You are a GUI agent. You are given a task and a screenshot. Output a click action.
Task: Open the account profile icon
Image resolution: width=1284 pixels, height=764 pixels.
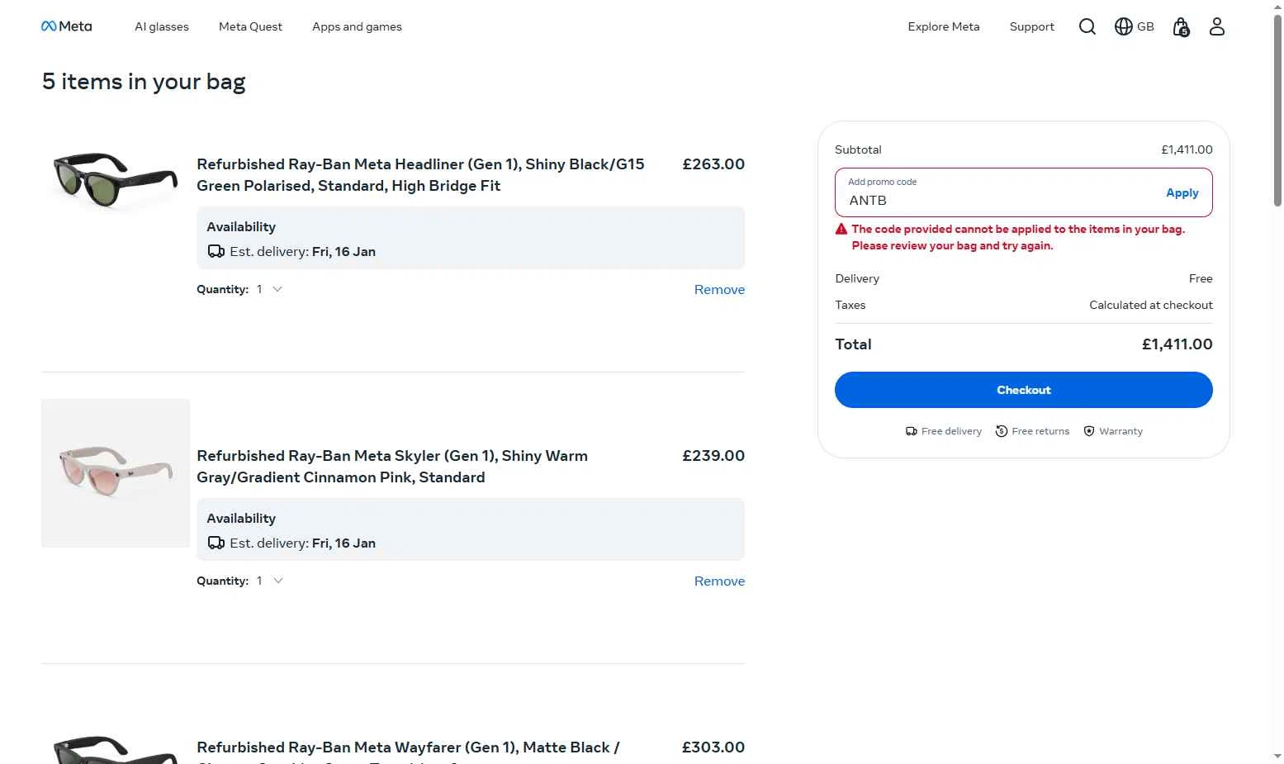pos(1217,26)
